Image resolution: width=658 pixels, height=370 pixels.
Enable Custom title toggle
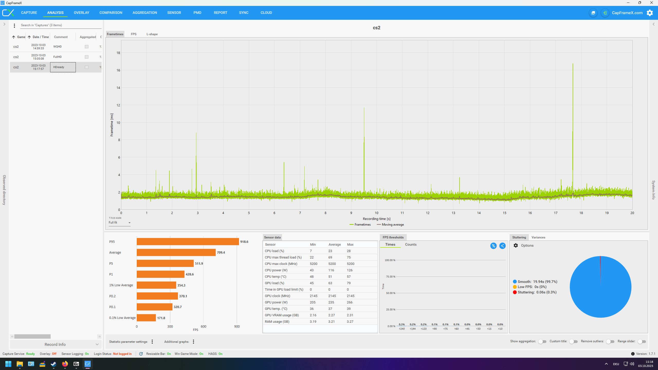tap(573, 341)
